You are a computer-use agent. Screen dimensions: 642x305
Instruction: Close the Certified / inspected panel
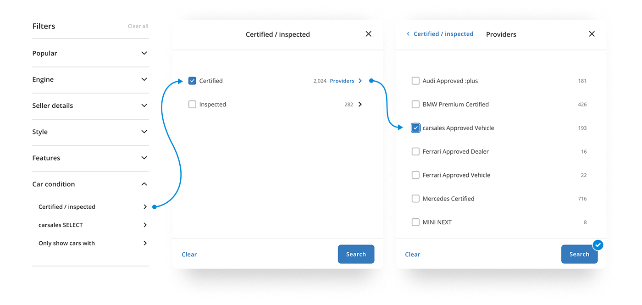(x=368, y=34)
